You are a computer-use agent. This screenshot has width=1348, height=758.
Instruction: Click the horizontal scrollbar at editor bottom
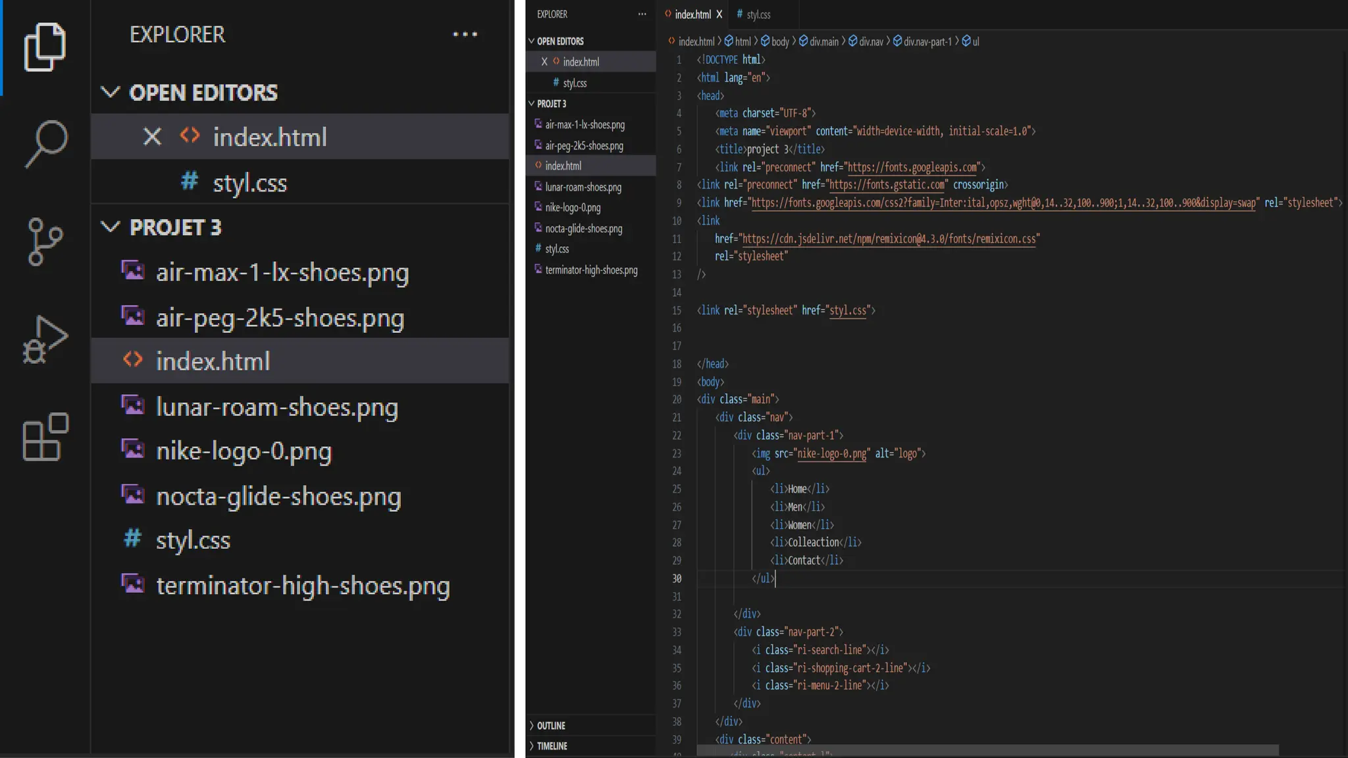pos(987,750)
